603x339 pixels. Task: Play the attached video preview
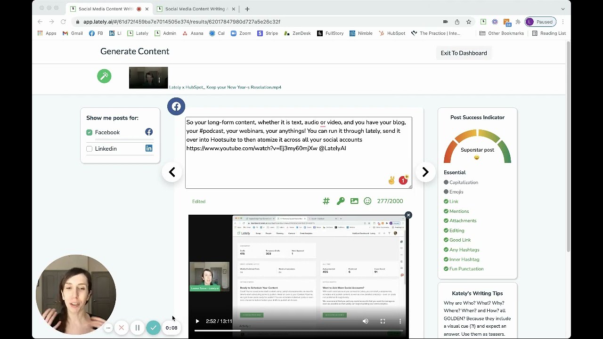point(197,321)
